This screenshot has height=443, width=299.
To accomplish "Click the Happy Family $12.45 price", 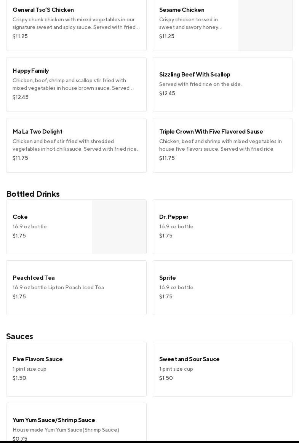I will point(21,97).
